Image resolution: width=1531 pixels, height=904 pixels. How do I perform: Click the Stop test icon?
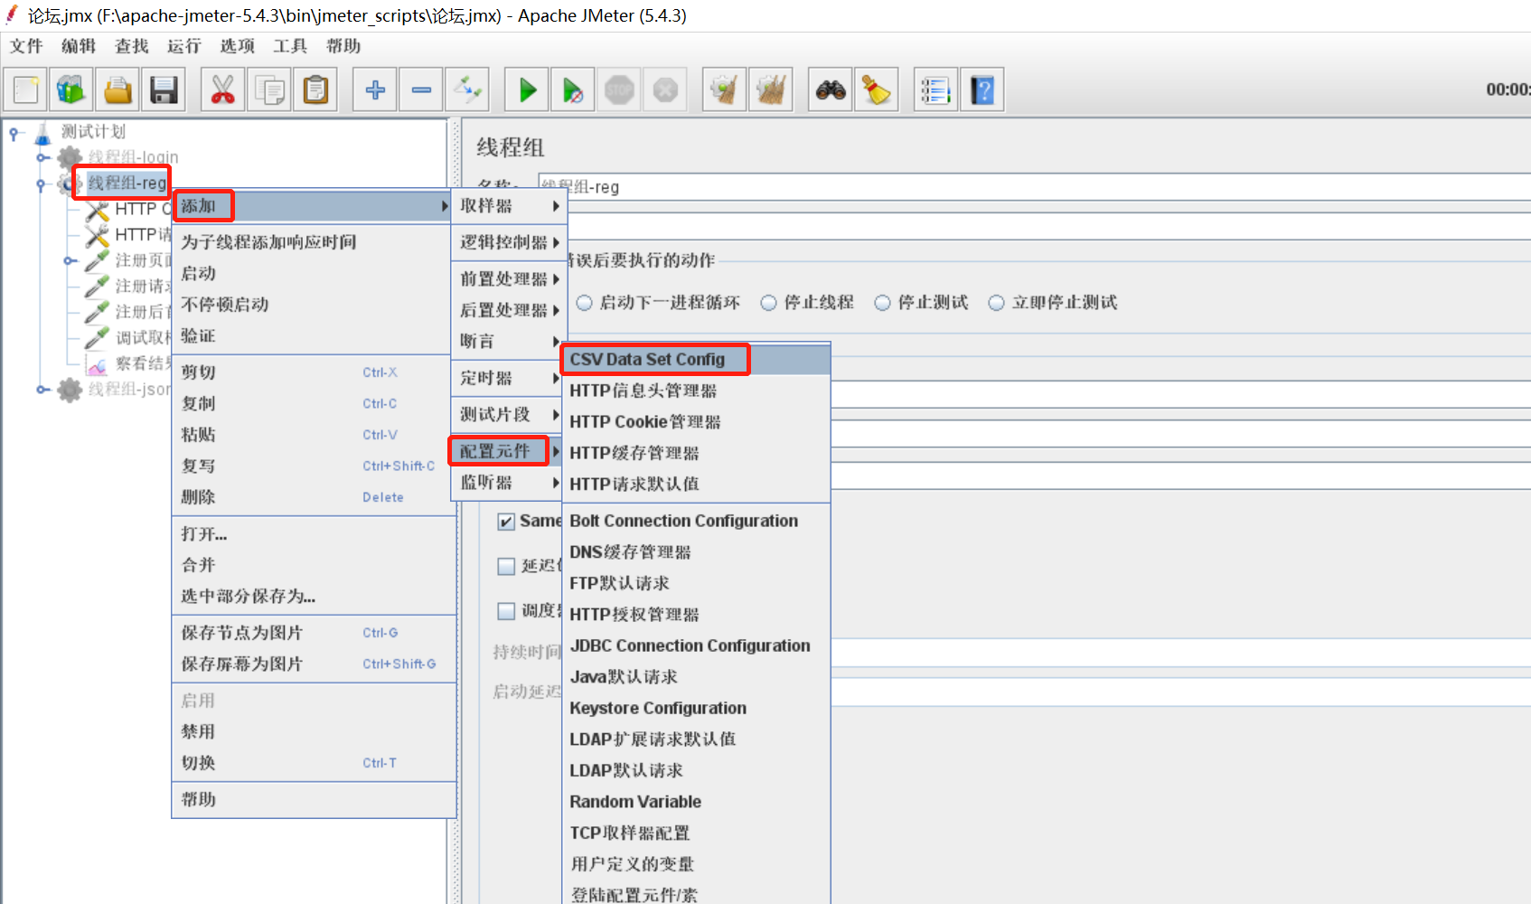619,89
